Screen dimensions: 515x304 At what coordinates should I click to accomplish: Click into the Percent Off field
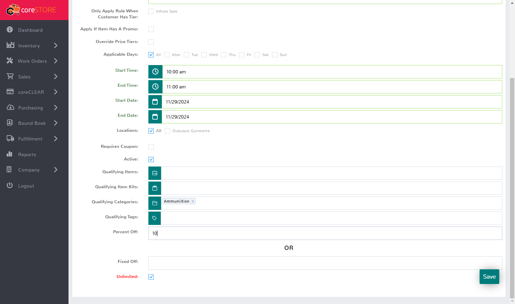[325, 233]
